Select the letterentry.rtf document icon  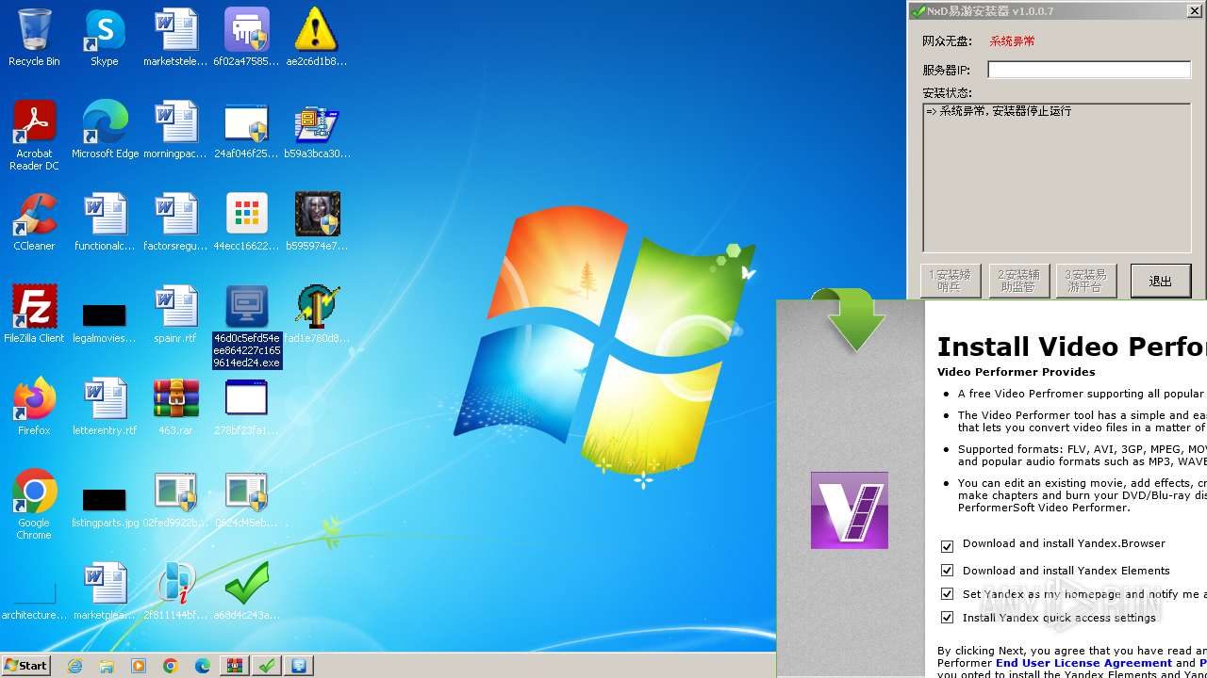pyautogui.click(x=105, y=407)
